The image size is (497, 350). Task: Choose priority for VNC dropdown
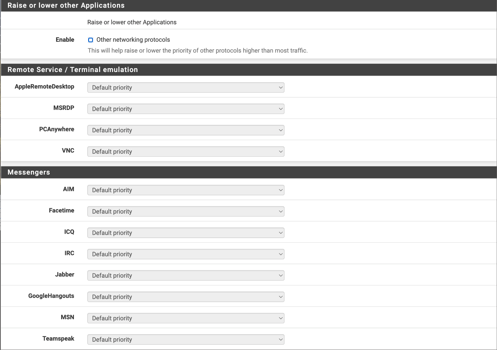pyautogui.click(x=185, y=152)
